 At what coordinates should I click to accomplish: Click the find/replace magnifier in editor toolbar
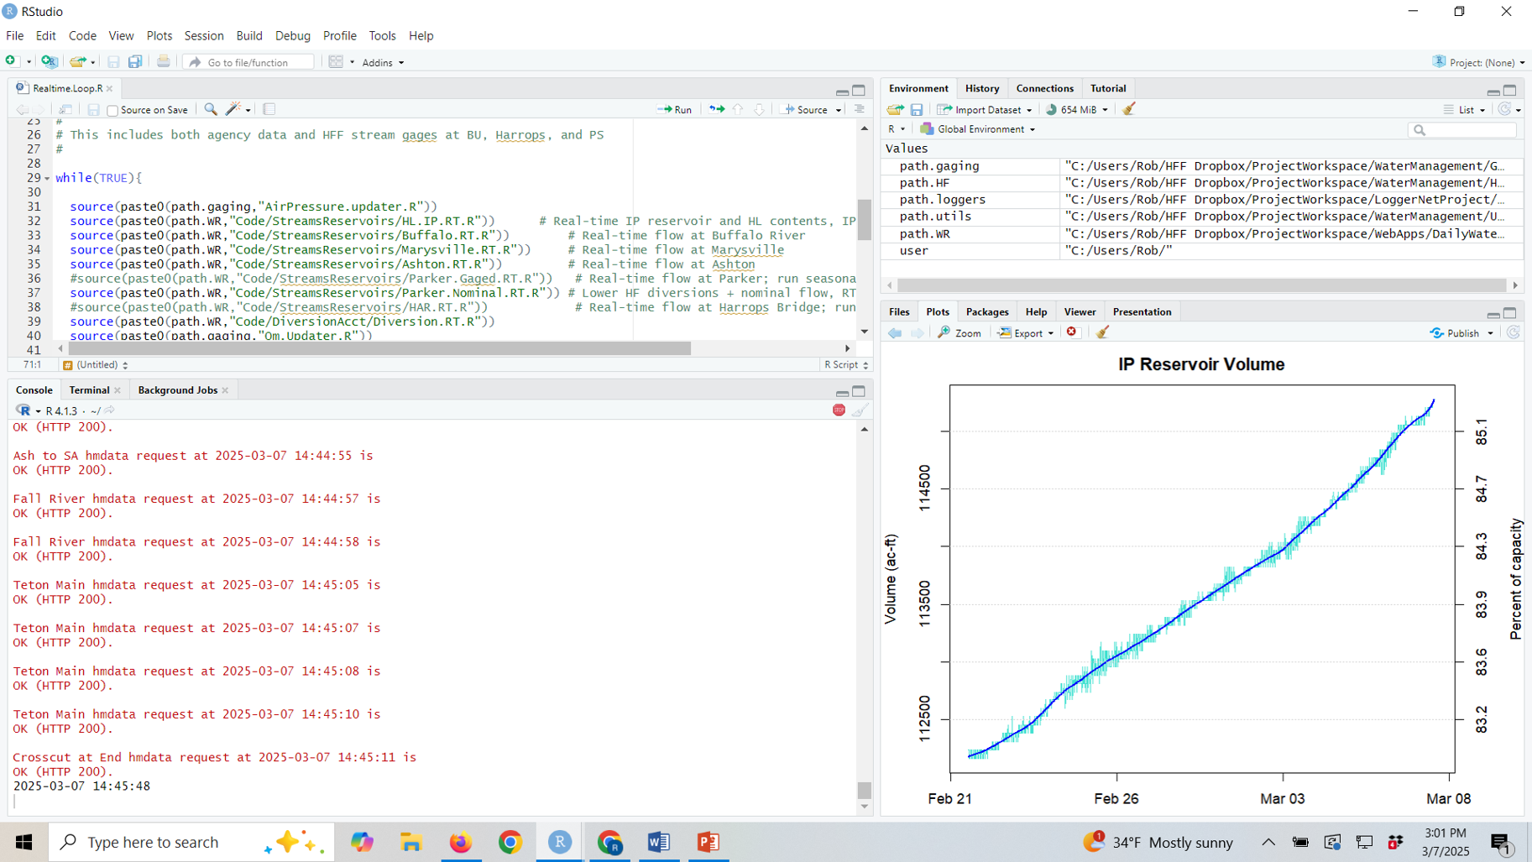click(x=211, y=109)
